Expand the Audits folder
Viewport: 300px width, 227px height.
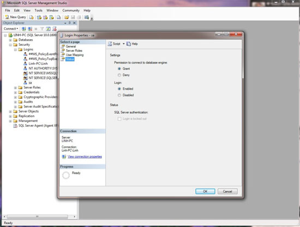(x=15, y=102)
